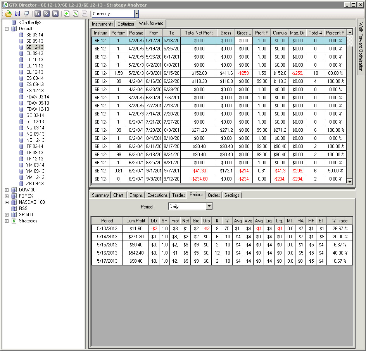Click the $271.20 Total Net Profit cell
The image size is (366, 351).
pos(199,130)
